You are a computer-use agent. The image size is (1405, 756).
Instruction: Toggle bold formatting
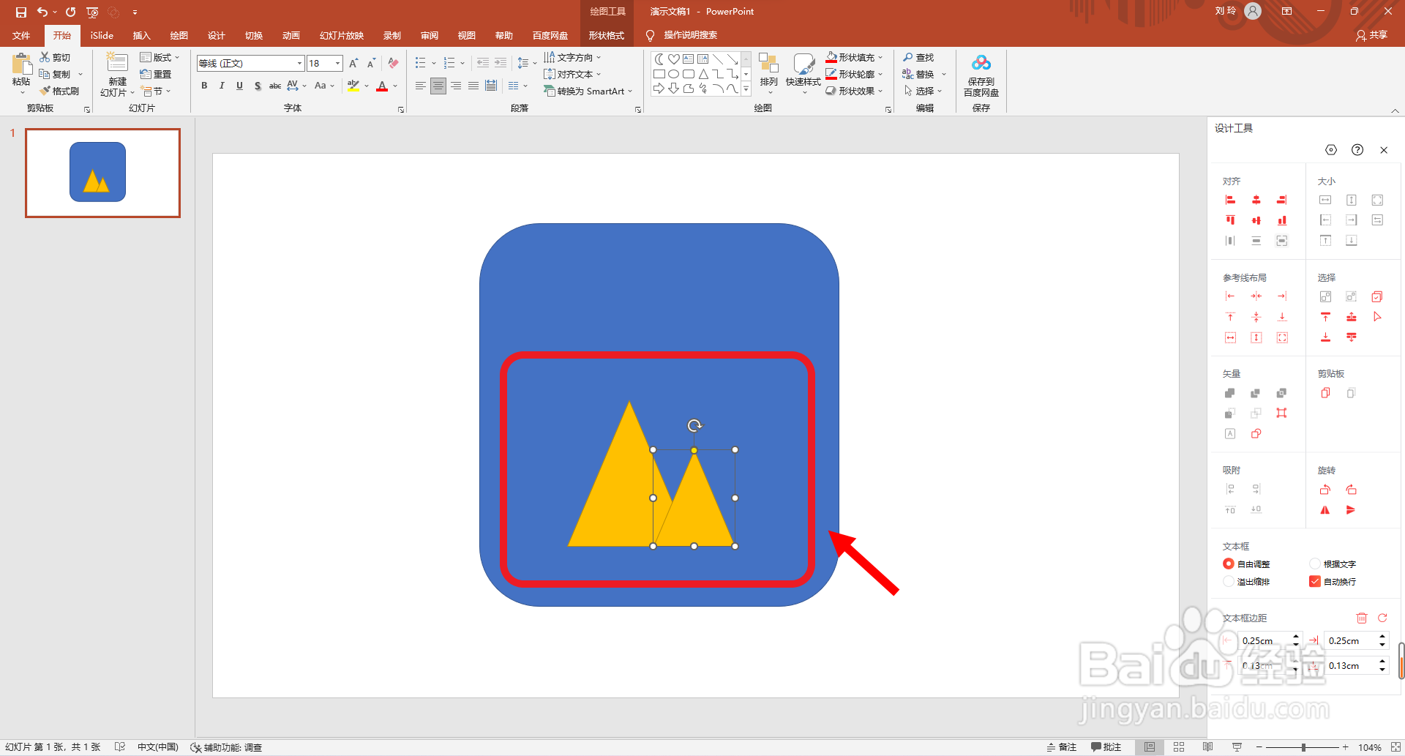tap(204, 86)
